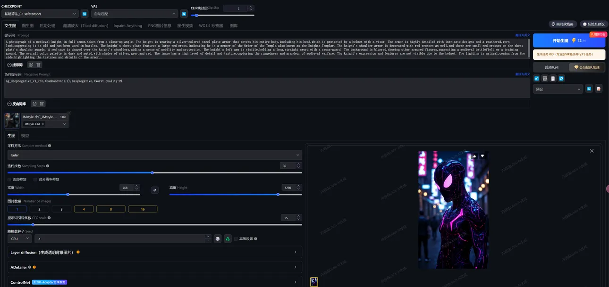Click the green recycle seed icon

(x=228, y=239)
